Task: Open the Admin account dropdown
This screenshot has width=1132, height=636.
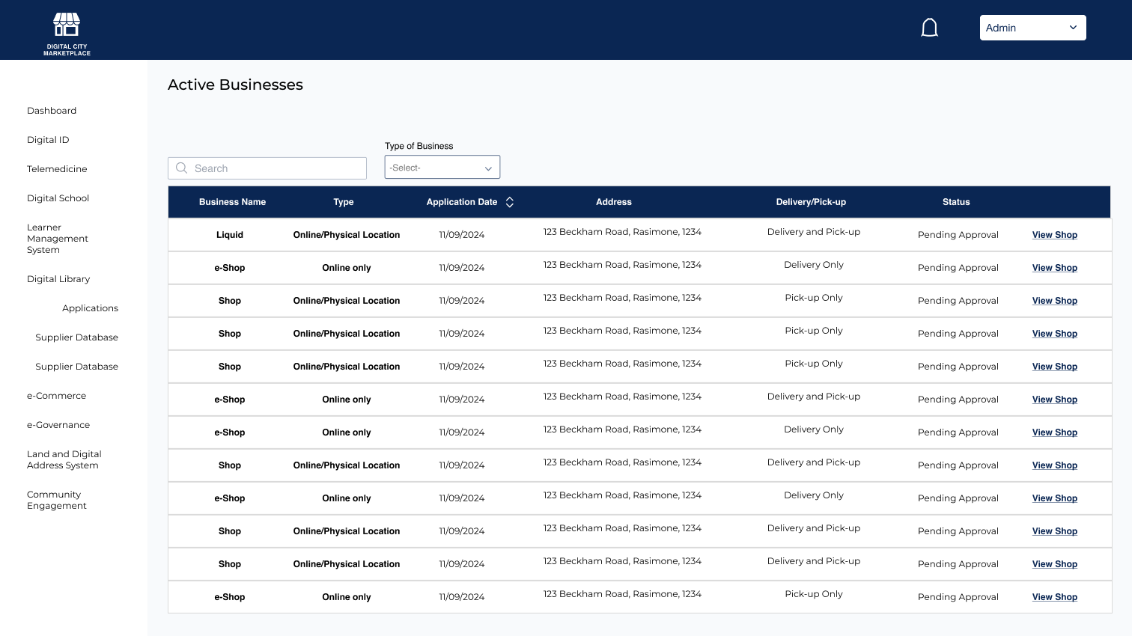Action: 1032,28
